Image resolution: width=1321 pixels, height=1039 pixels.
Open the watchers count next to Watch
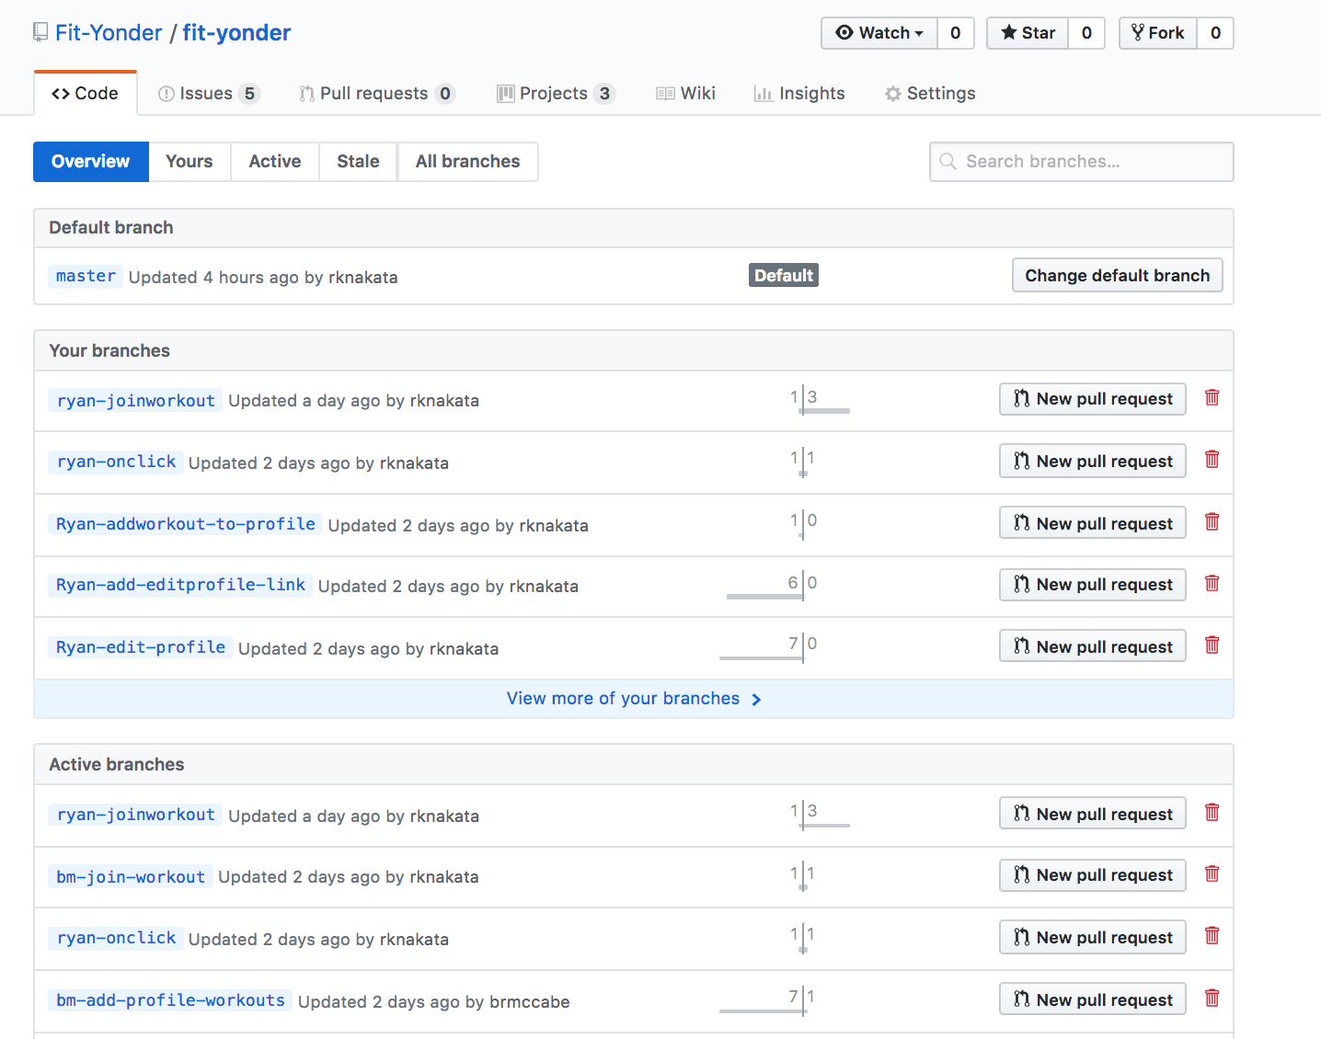point(956,33)
